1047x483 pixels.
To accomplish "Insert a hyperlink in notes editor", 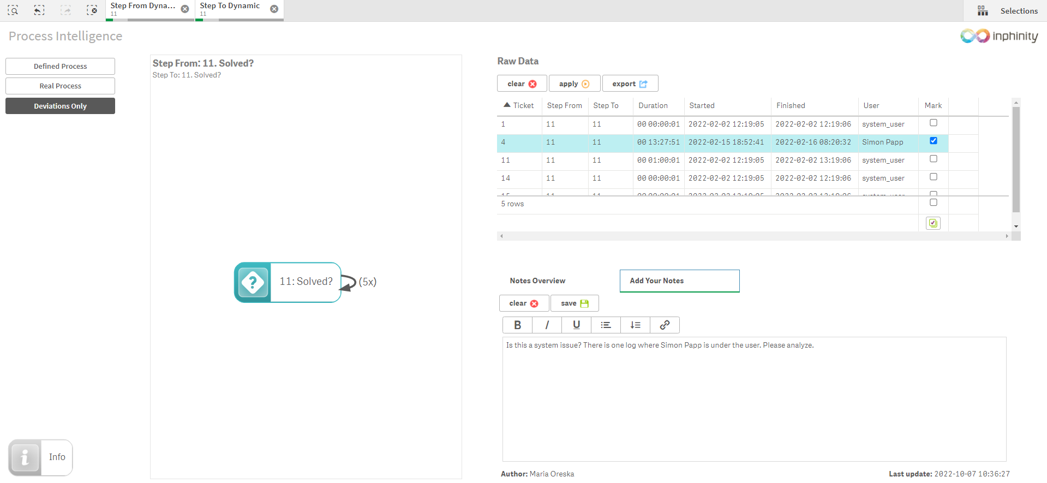I will (x=665, y=325).
